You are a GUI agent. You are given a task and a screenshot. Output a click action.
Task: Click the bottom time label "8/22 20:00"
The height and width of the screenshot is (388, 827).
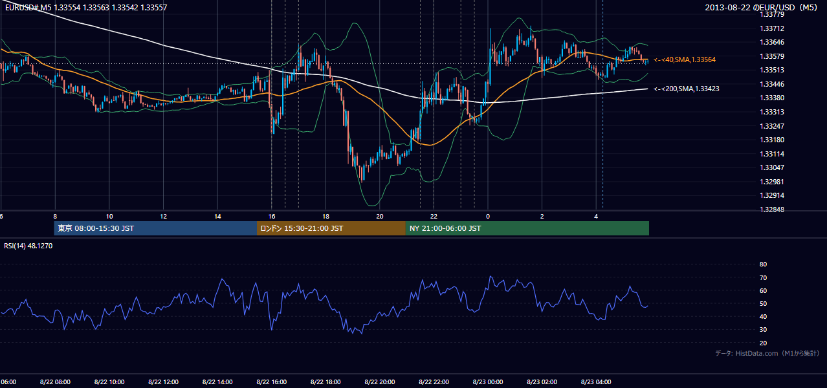(x=380, y=382)
